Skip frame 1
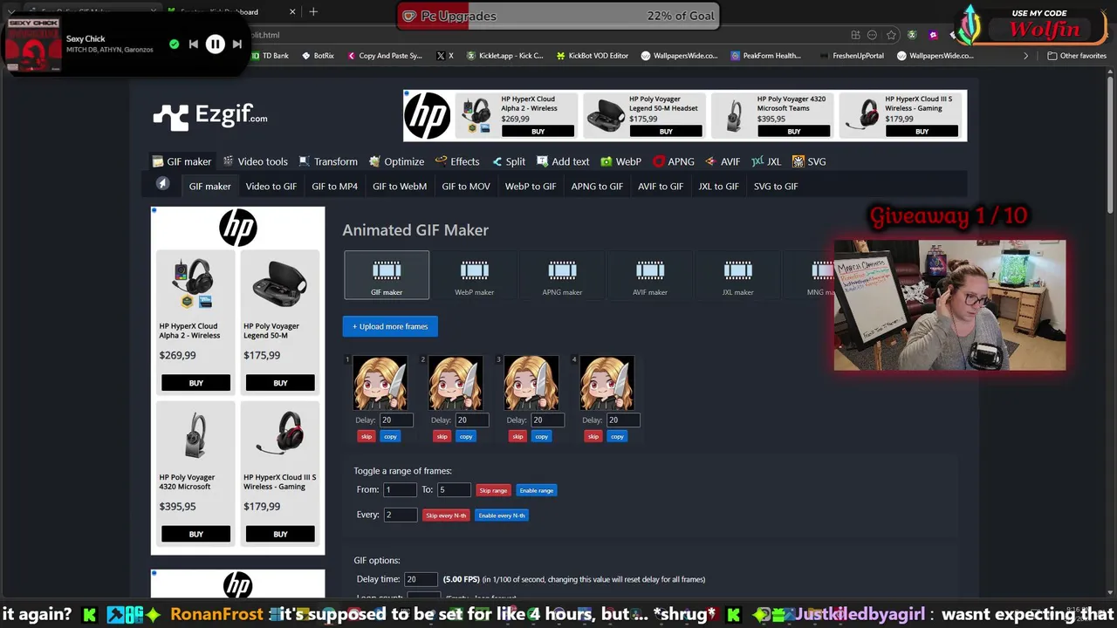Viewport: 1117px width, 628px height. [367, 436]
